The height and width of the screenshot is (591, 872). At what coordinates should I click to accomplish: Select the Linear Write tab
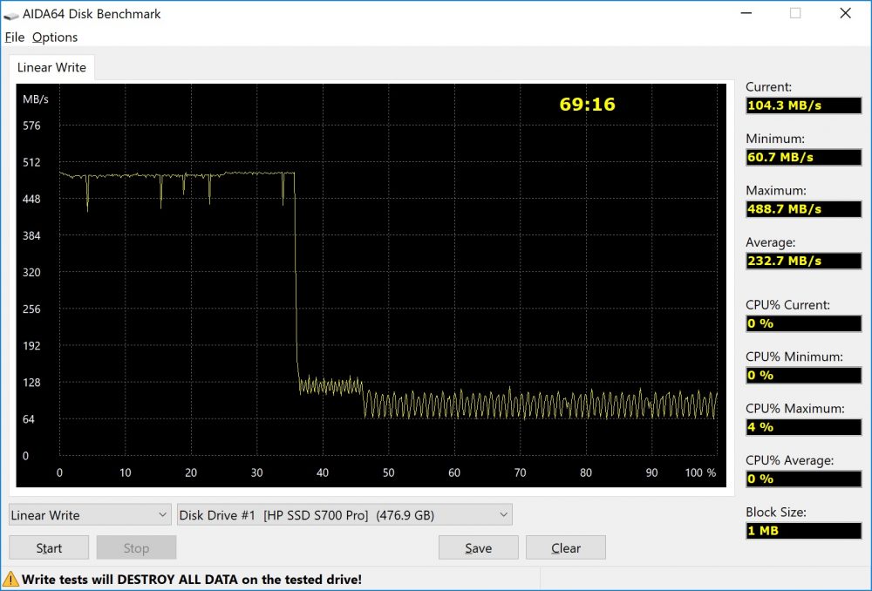tap(51, 67)
